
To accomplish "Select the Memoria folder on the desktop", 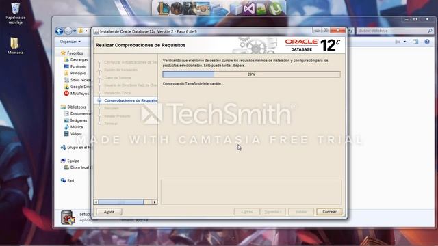I will [15, 46].
